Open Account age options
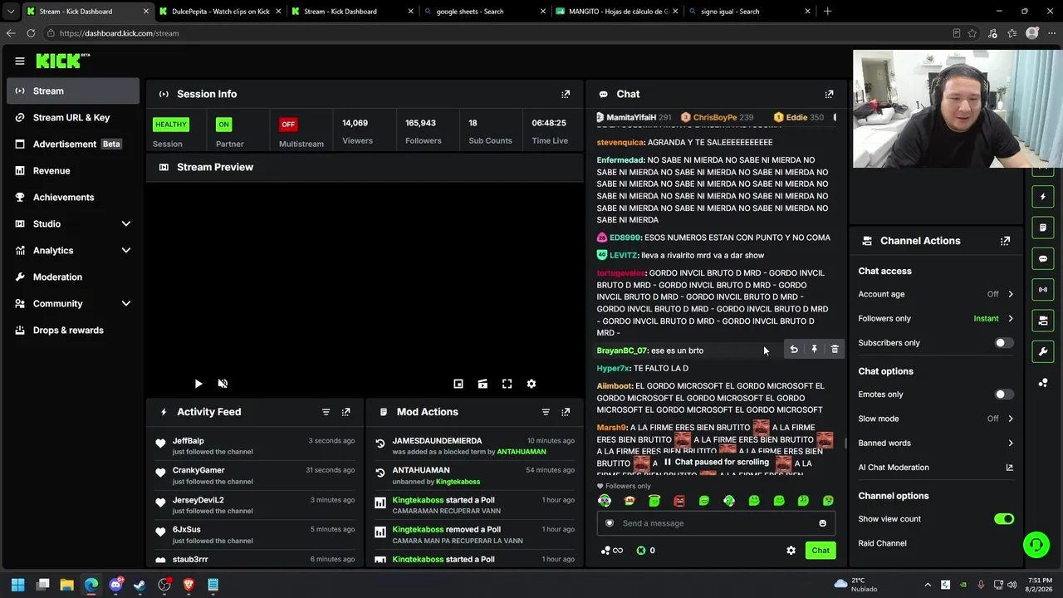Screen dimensions: 1063x598 936,294
